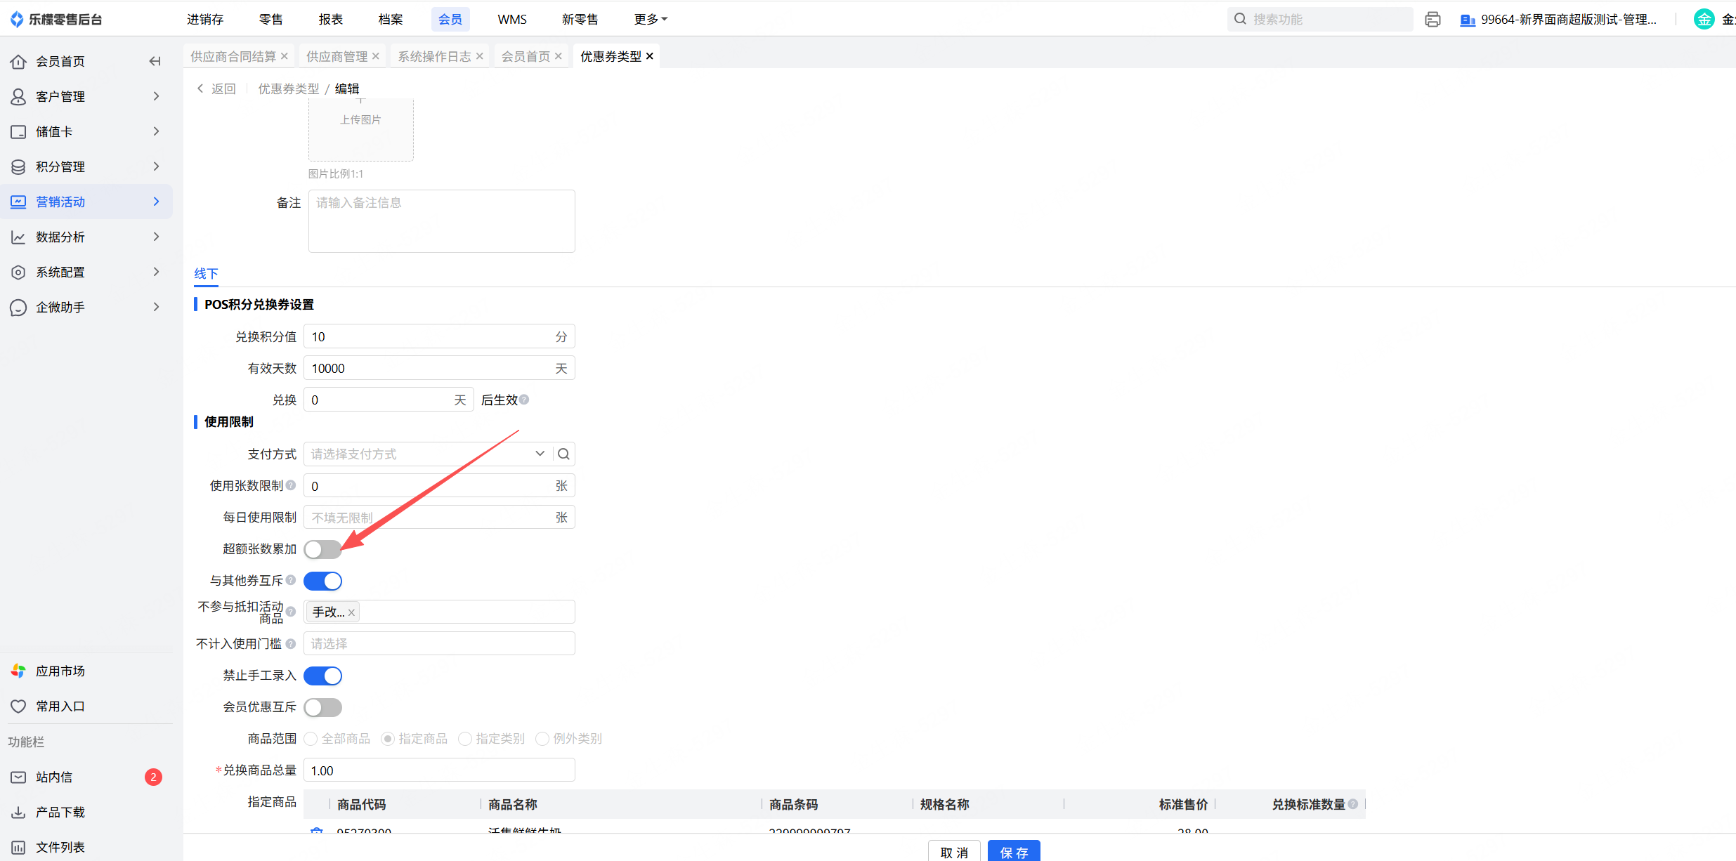Open the 更多 menu in top navigation
1736x861 pixels.
[x=650, y=19]
